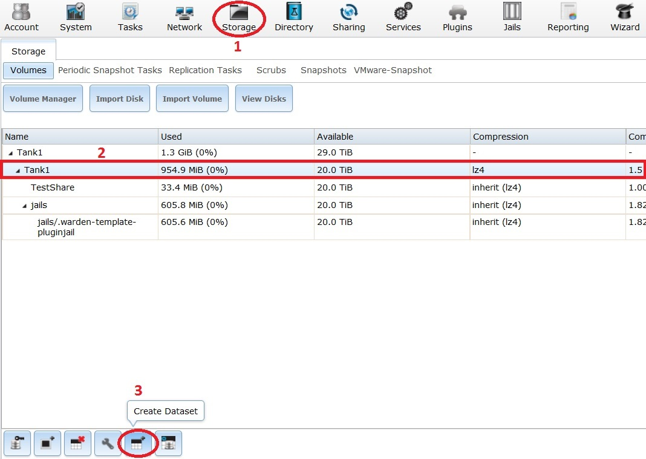Launch the Wizard from top toolbar
This screenshot has width=646, height=459.
624,18
